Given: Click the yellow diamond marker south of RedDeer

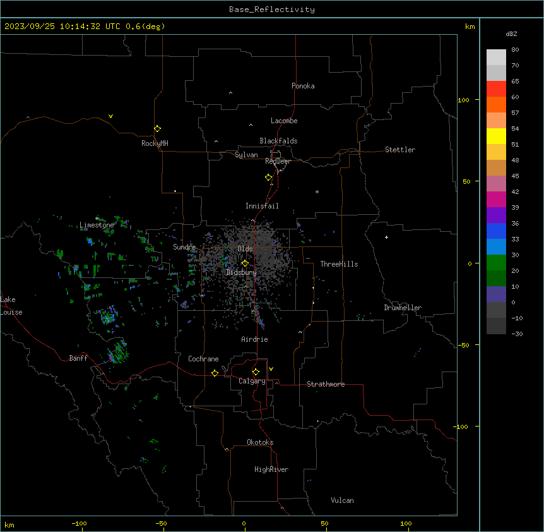Looking at the screenshot, I should pyautogui.click(x=269, y=178).
